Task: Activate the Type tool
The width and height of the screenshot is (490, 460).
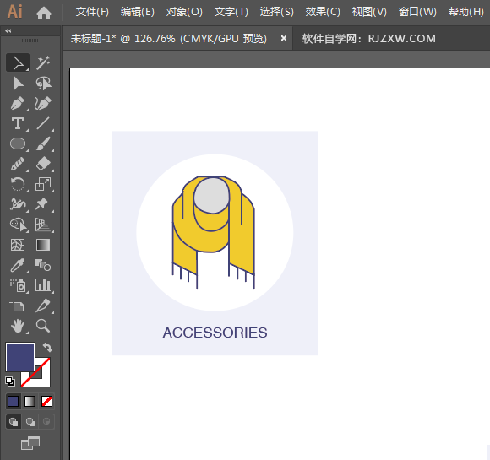Action: click(18, 124)
